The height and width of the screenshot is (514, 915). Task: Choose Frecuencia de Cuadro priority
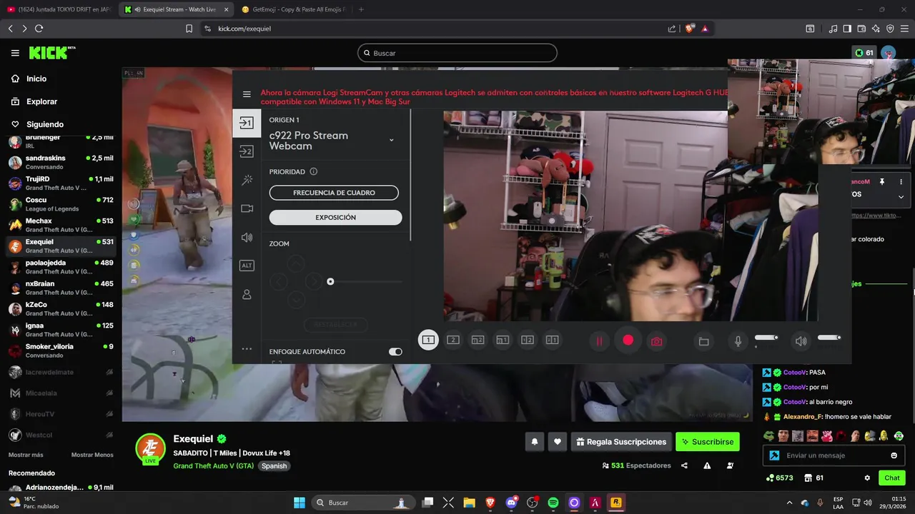pyautogui.click(x=334, y=193)
